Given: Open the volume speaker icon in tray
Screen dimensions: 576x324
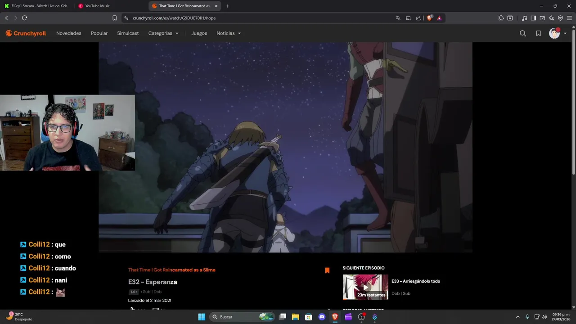Looking at the screenshot, I should [x=544, y=317].
